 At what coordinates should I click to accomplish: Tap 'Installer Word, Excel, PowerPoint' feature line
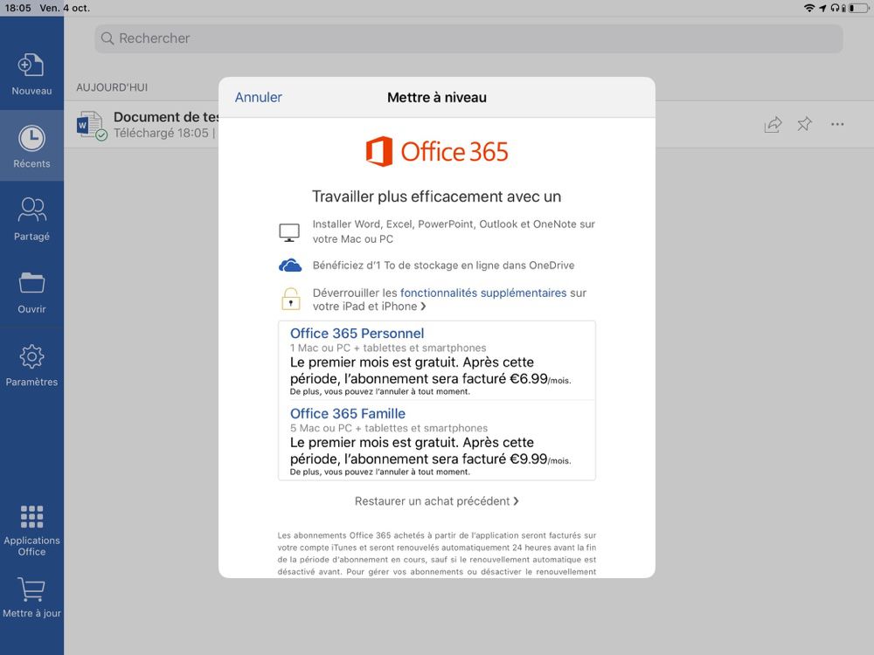point(454,231)
